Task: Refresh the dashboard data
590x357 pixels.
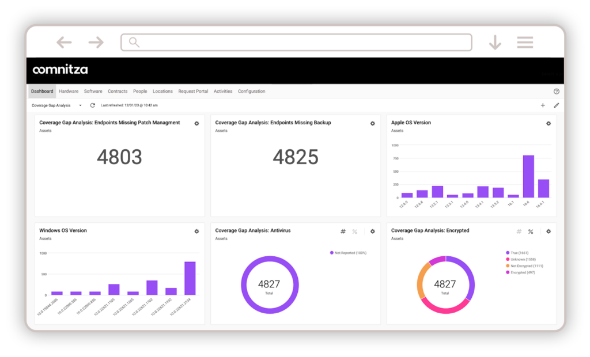Action: 93,105
